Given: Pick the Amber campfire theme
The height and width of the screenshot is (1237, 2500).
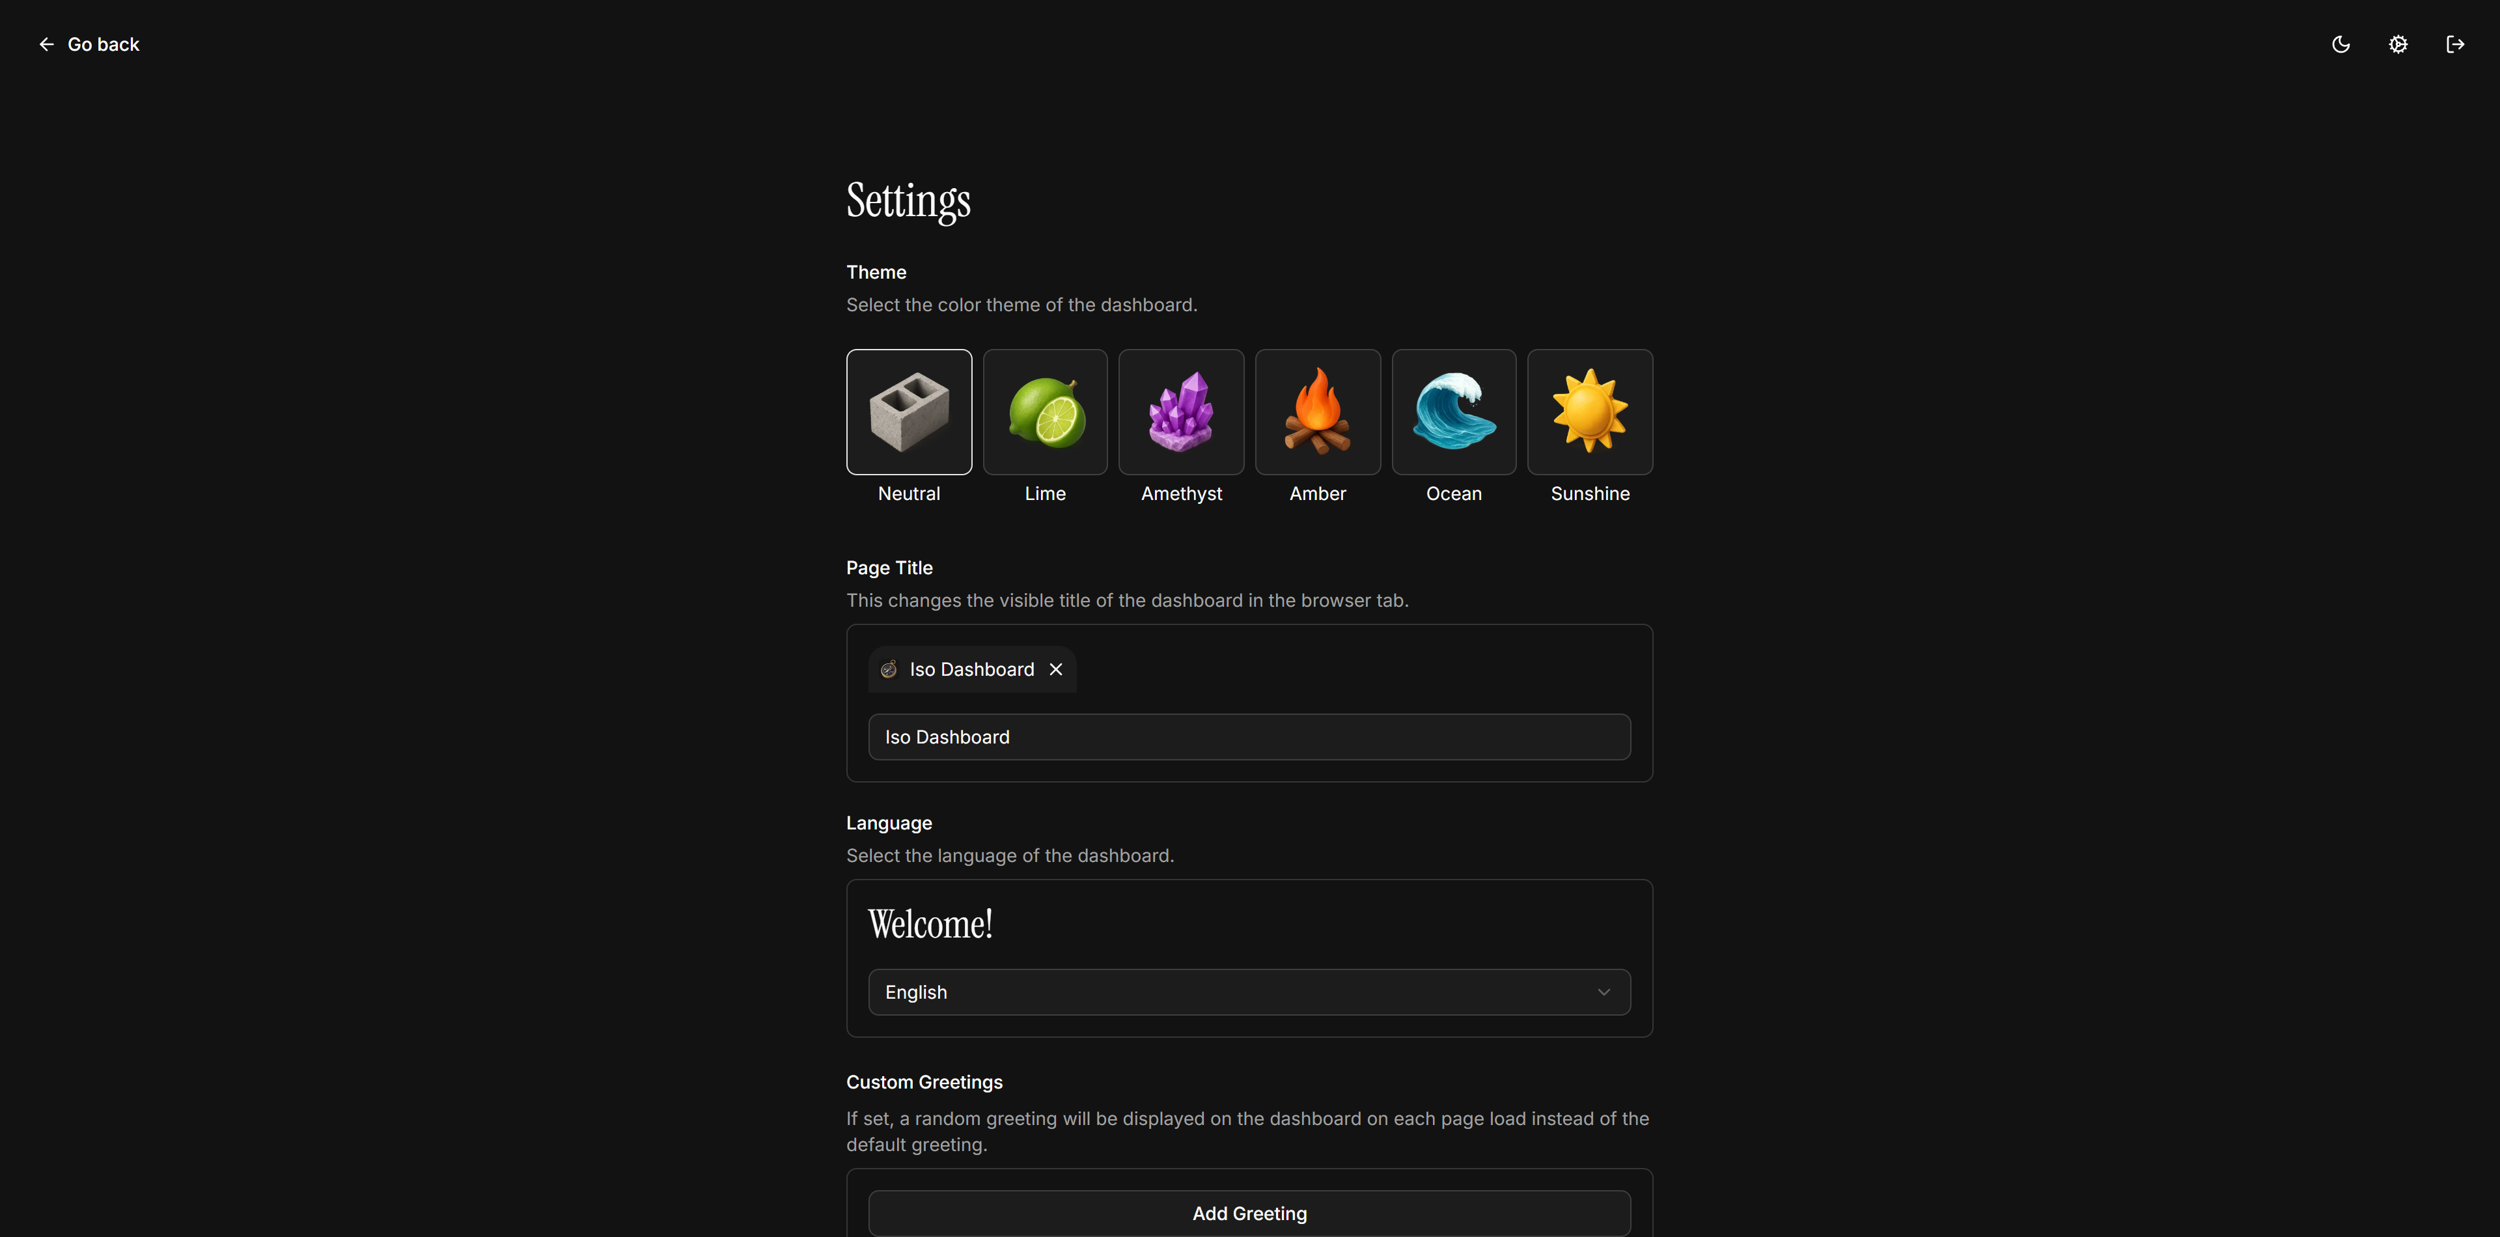Looking at the screenshot, I should click(1317, 411).
